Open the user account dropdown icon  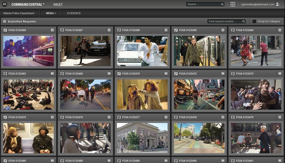click(x=278, y=4)
